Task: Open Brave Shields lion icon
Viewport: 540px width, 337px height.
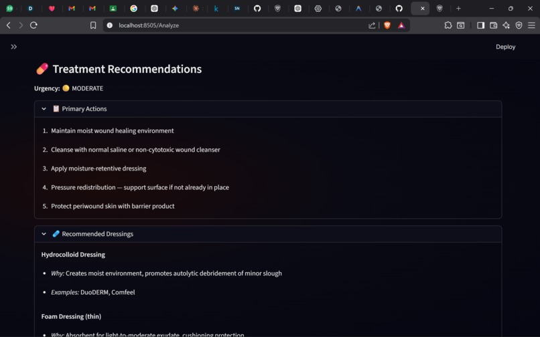Action: [x=387, y=25]
